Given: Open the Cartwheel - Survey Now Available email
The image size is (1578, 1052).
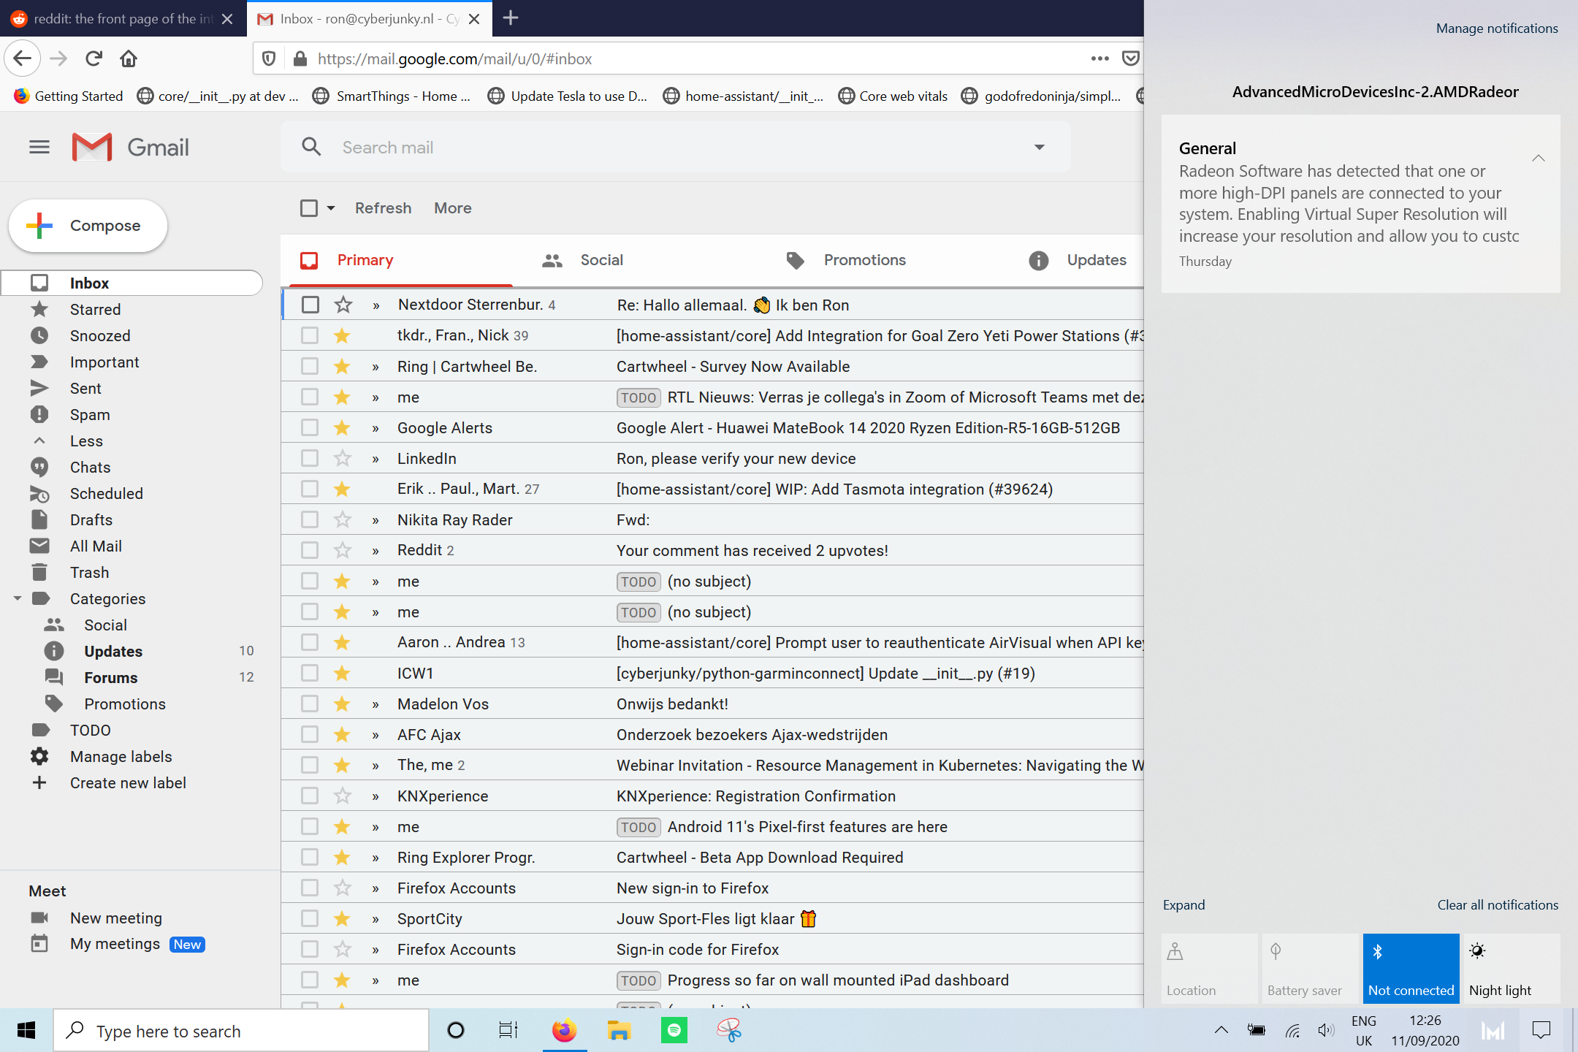Looking at the screenshot, I should coord(733,367).
